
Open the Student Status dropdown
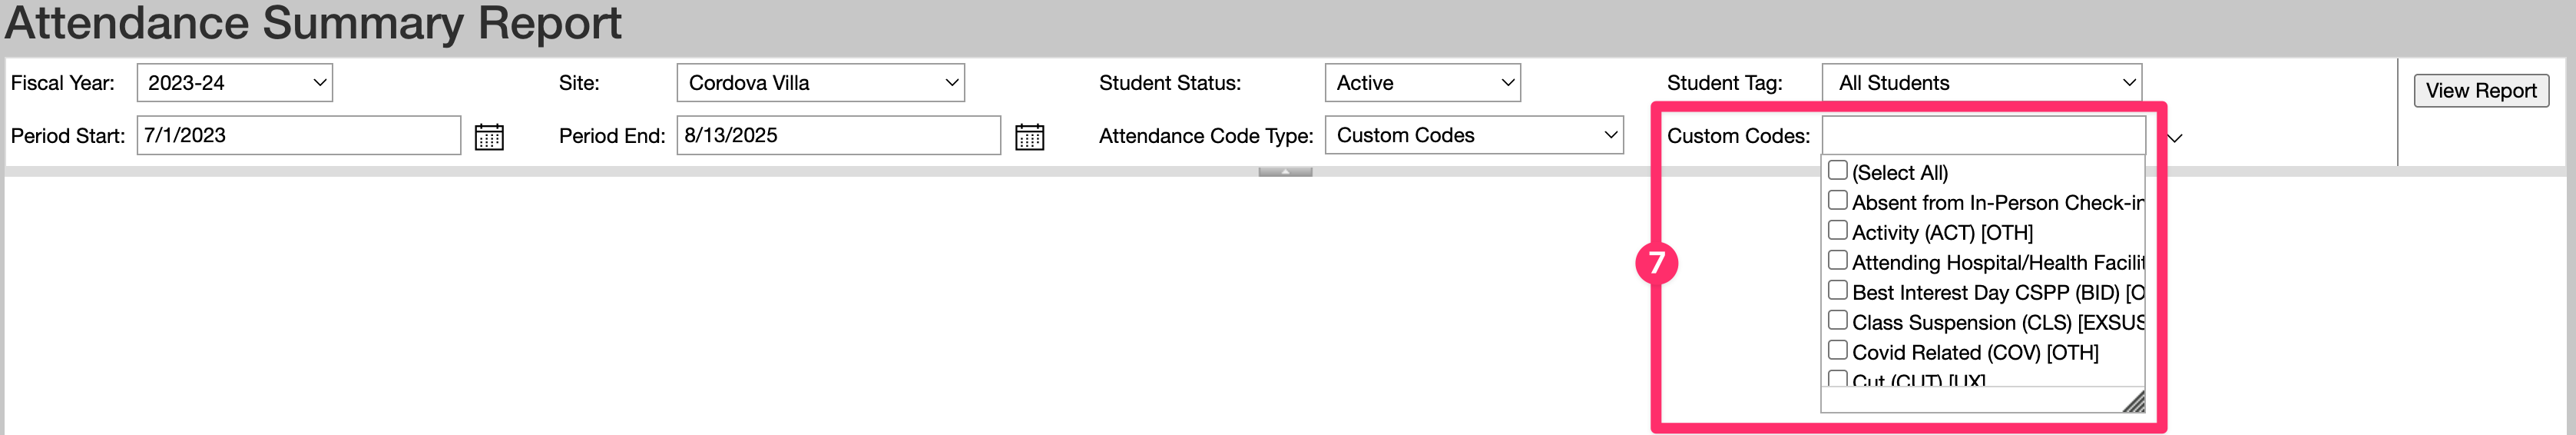[1422, 83]
